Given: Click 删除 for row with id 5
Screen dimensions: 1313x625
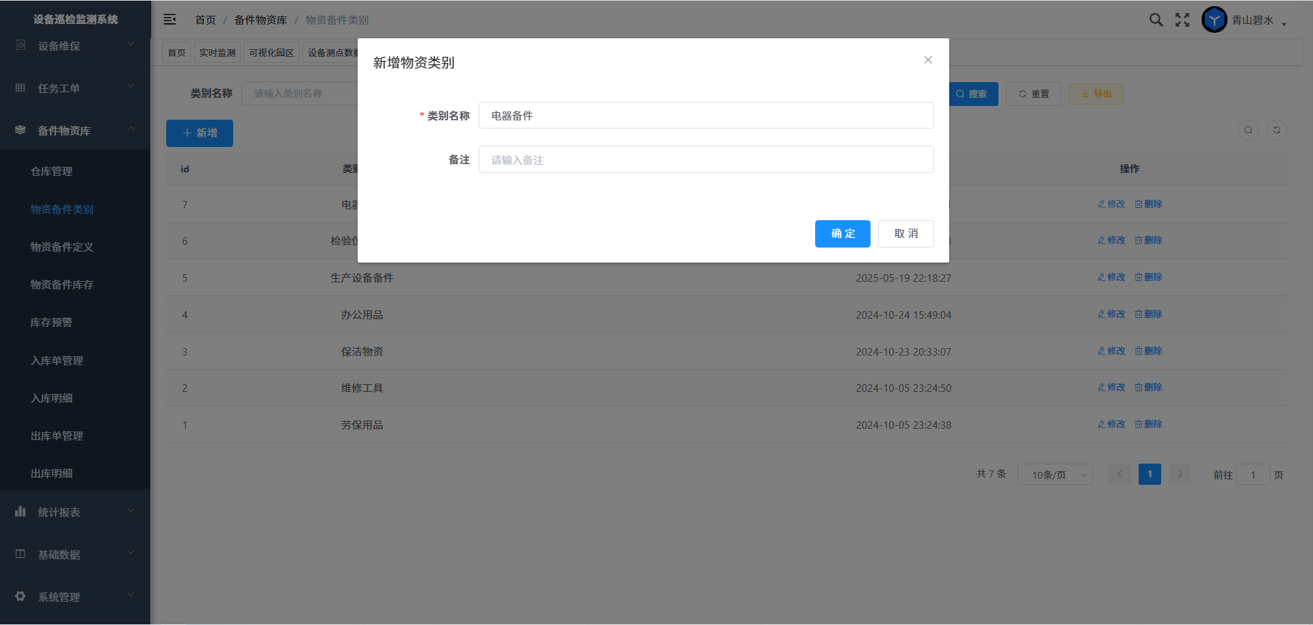Looking at the screenshot, I should [1148, 278].
